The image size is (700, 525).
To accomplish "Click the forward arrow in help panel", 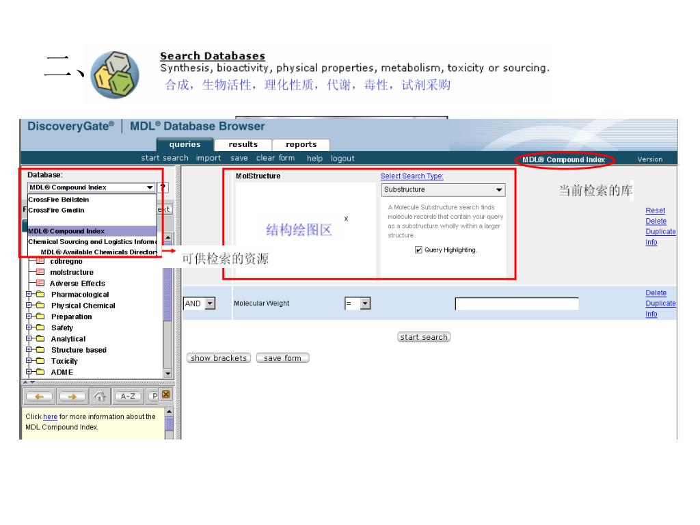I will 72,396.
